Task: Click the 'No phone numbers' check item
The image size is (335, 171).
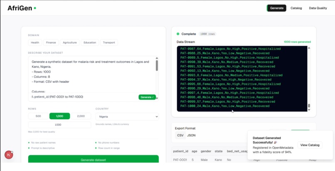Action: tap(107, 143)
